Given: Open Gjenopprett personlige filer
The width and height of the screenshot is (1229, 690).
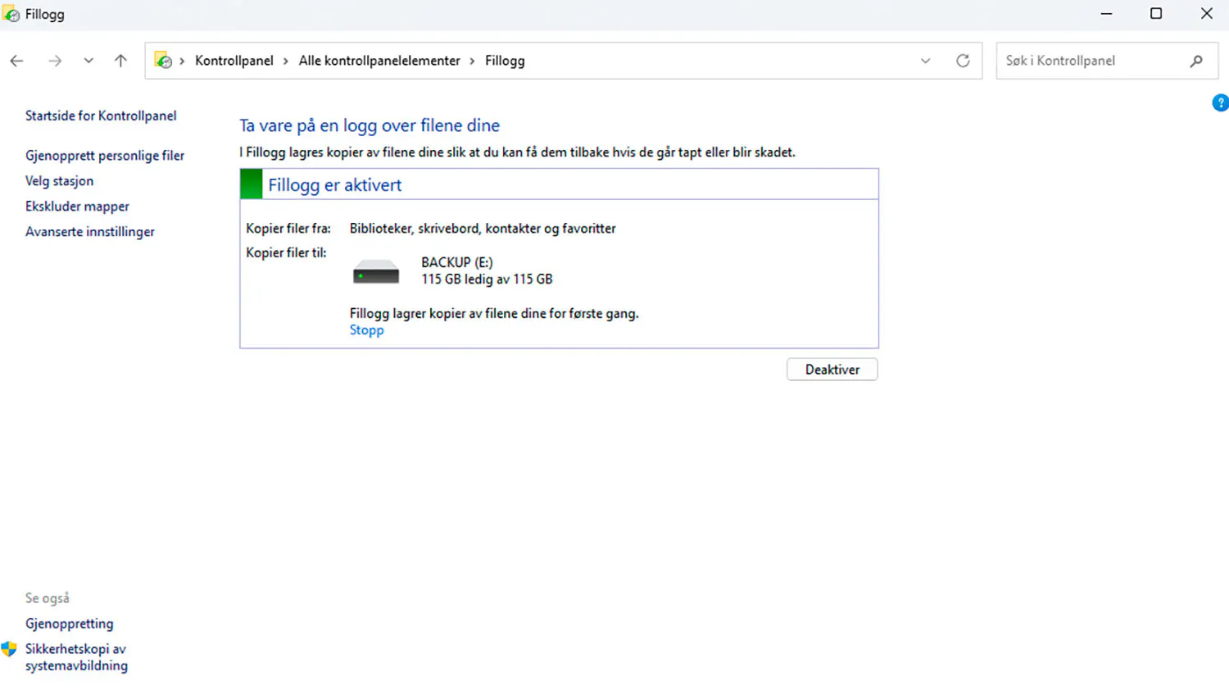Looking at the screenshot, I should tap(105, 156).
